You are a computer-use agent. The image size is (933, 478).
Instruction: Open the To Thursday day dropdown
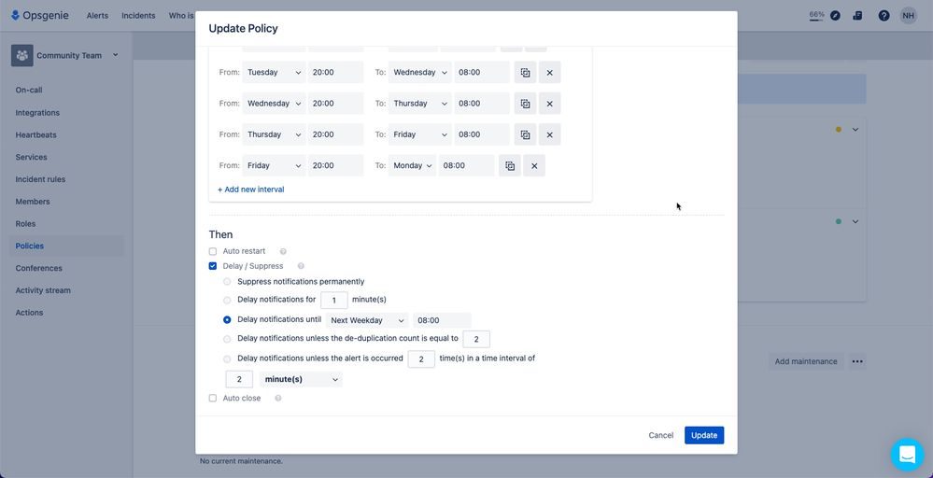[420, 104]
